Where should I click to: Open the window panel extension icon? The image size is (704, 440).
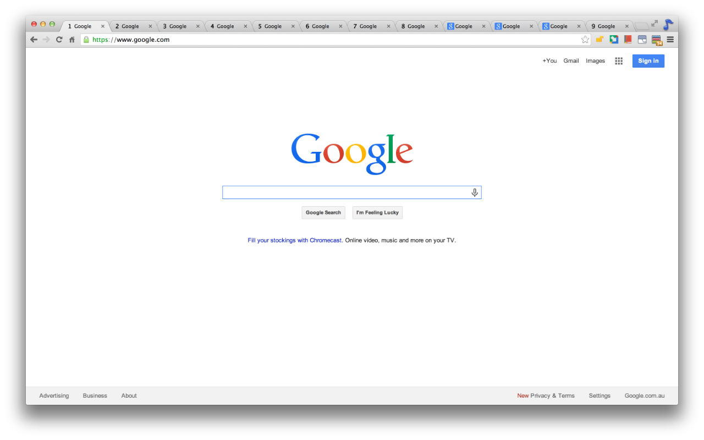click(642, 40)
